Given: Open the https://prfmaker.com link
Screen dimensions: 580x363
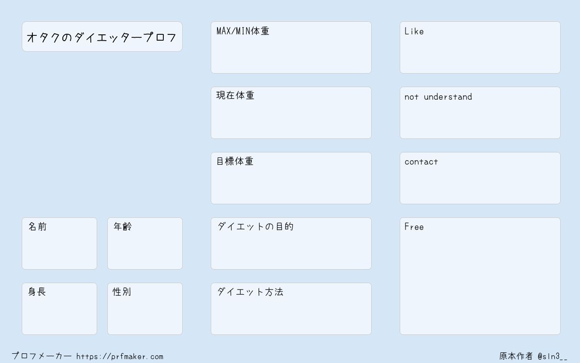Looking at the screenshot, I should [x=120, y=357].
